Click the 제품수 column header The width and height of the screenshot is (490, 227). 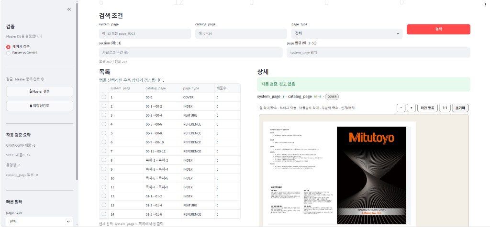coord(227,88)
